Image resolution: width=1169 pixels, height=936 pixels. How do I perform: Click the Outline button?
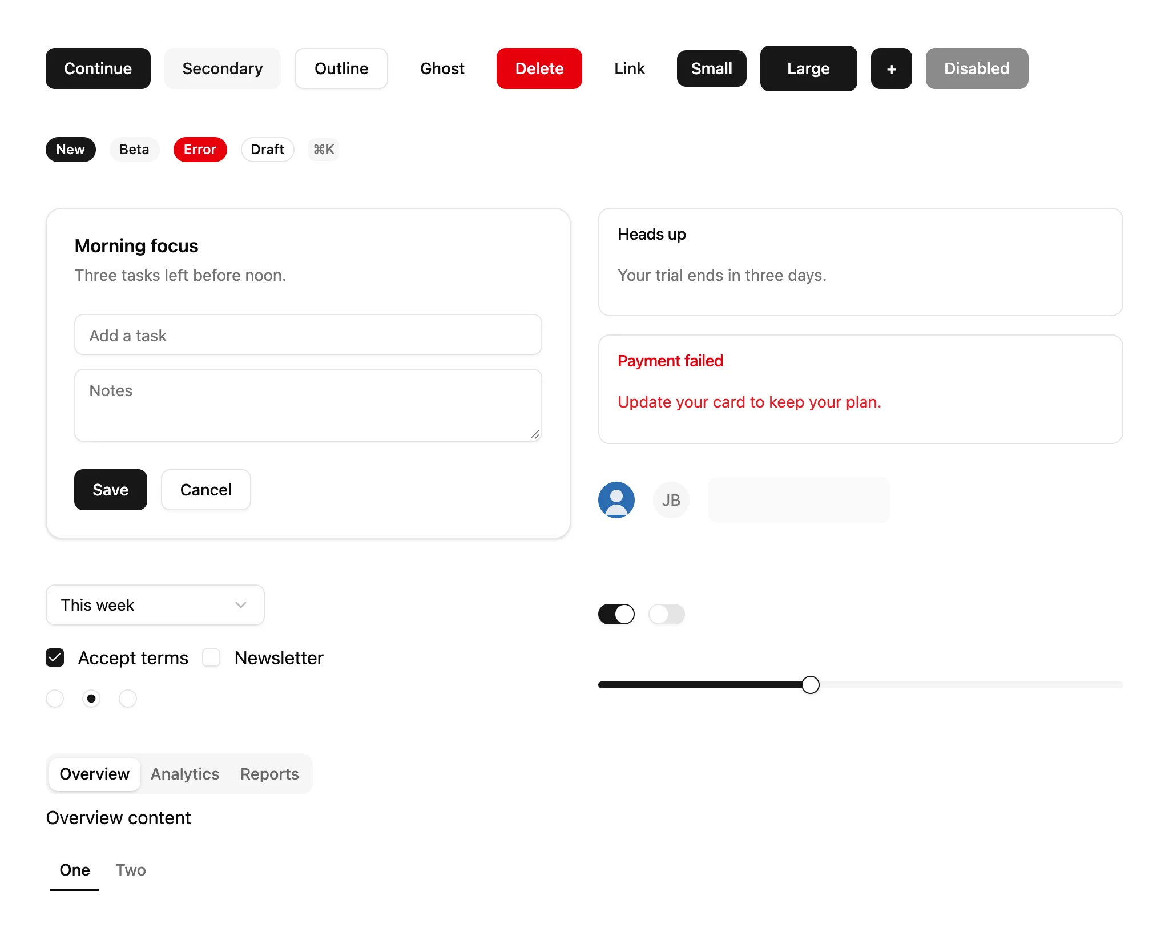[x=341, y=68]
